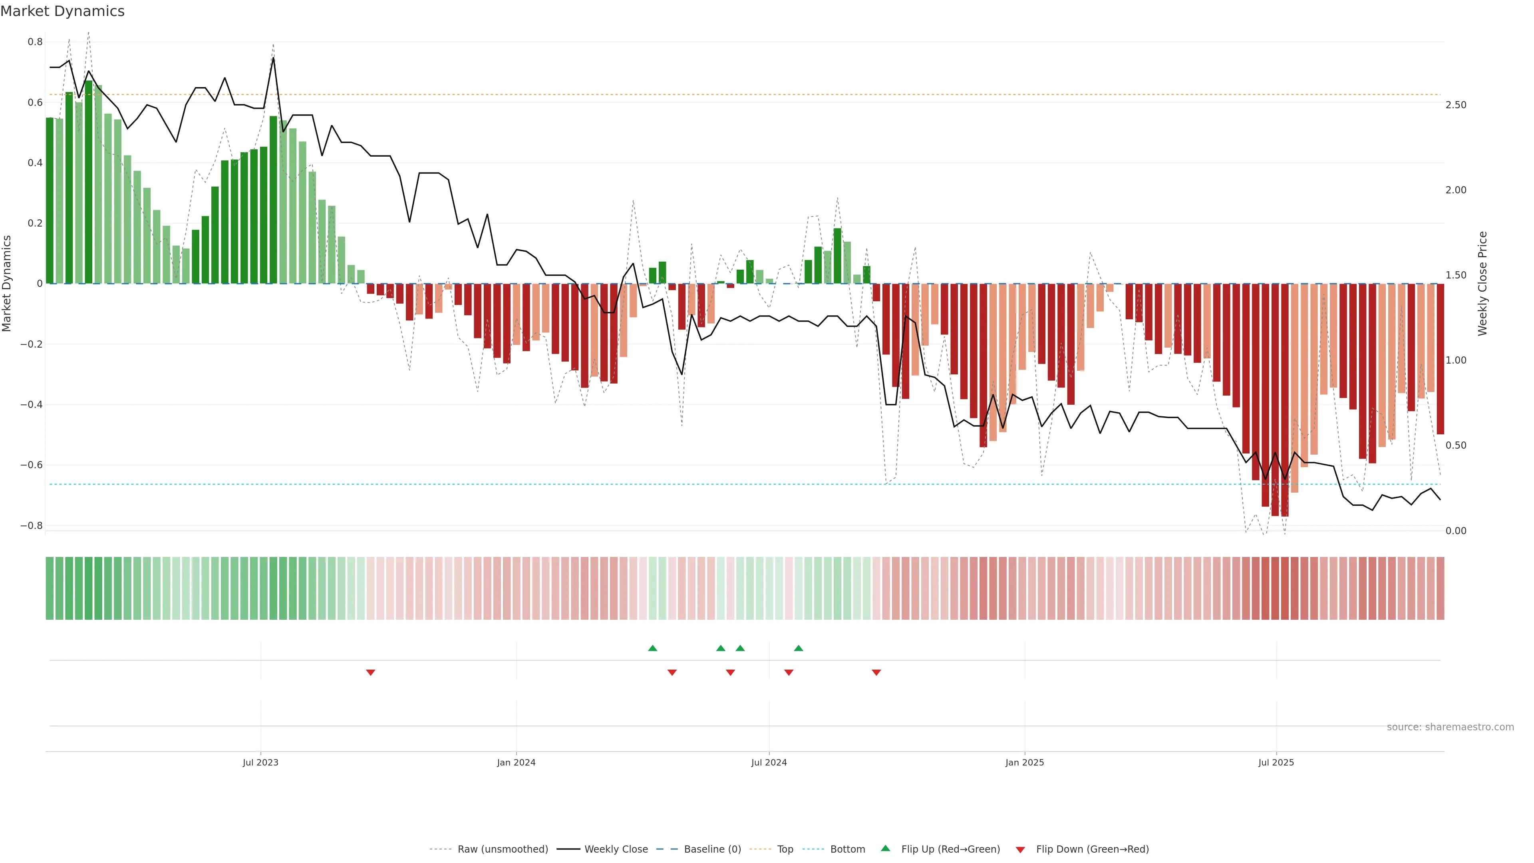Click the Jul 2024 x-axis label
Screen dimensions: 1534x863
[769, 762]
